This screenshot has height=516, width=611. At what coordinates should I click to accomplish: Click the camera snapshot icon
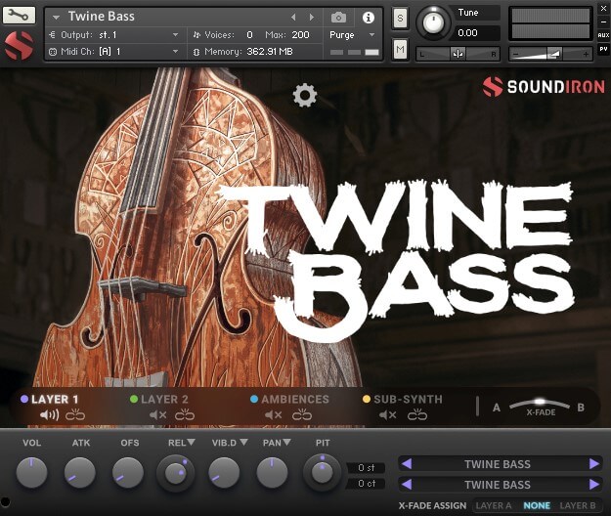(338, 18)
